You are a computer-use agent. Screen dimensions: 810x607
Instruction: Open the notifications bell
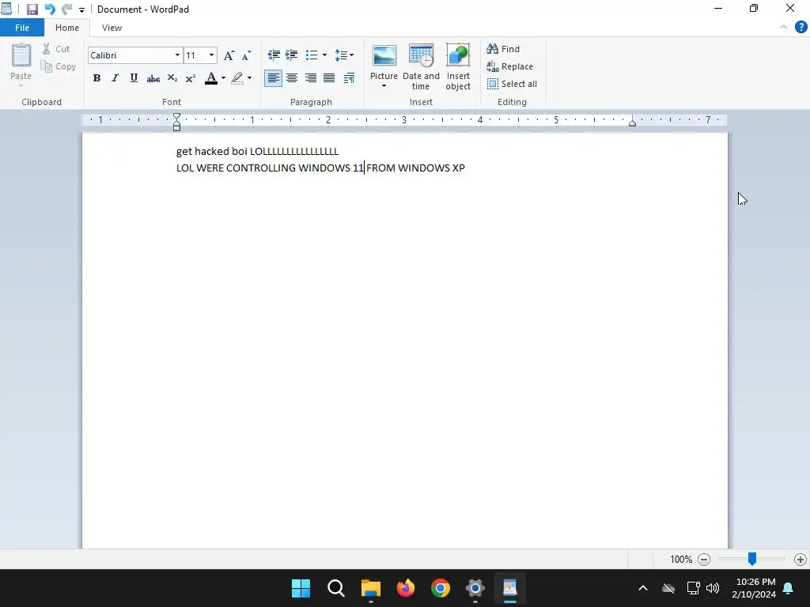click(789, 588)
